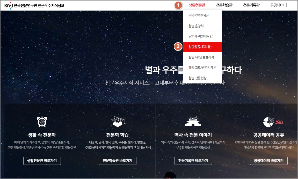Click the 역사 속 천문 이야기 heading
The width and height of the screenshot is (298, 179).
193,135
